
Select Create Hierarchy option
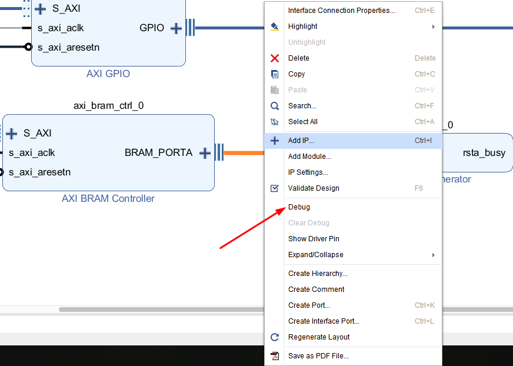tap(318, 273)
